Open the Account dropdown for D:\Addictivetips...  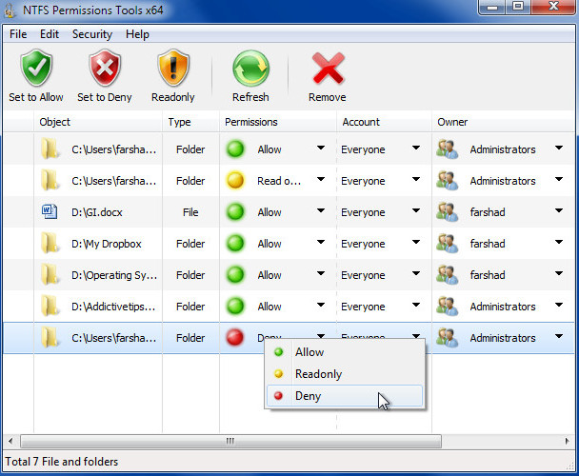(x=416, y=305)
